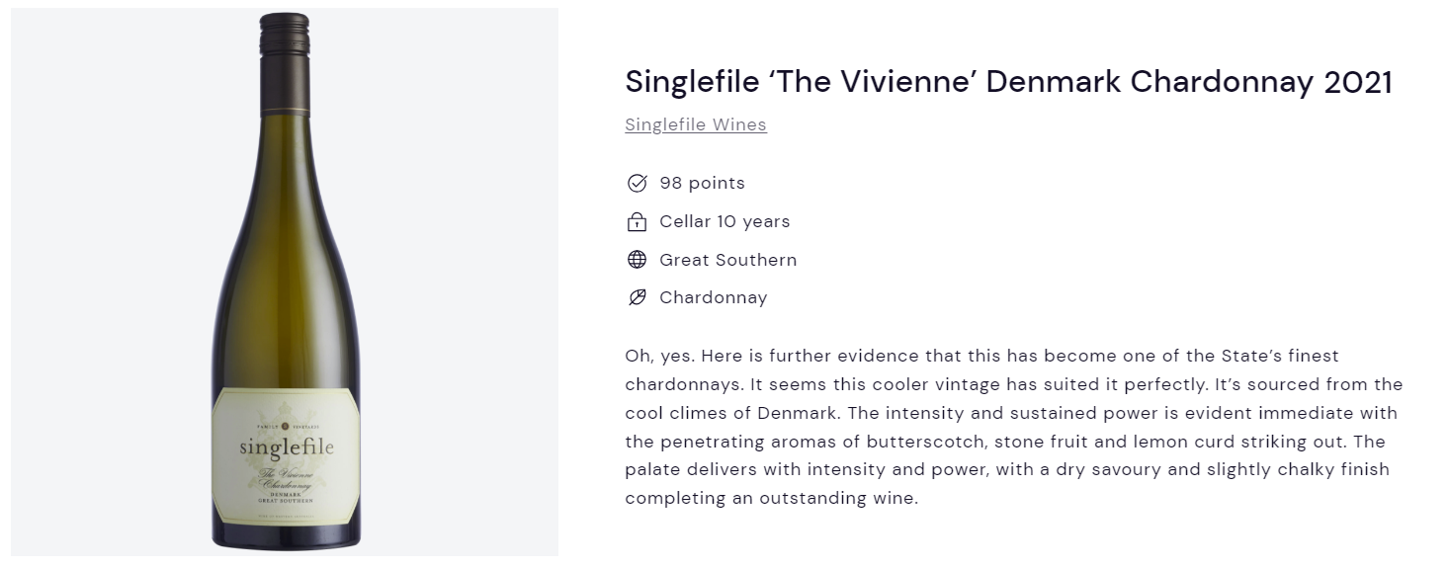Click the 98 points checkmark badge icon

click(x=638, y=183)
